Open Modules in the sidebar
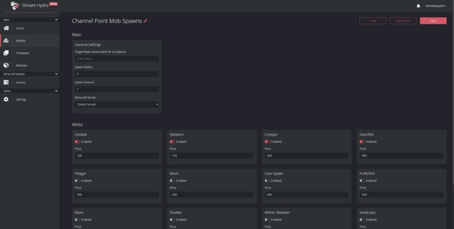 (x=30, y=65)
